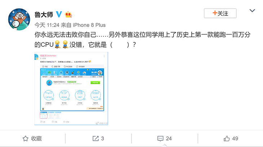Expand the post options chevron menu
This screenshot has height=147, width=263.
252,11
